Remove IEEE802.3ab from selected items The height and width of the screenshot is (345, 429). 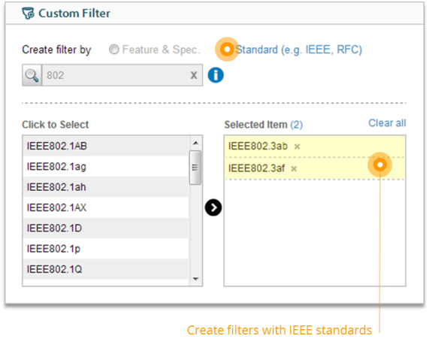click(x=297, y=147)
